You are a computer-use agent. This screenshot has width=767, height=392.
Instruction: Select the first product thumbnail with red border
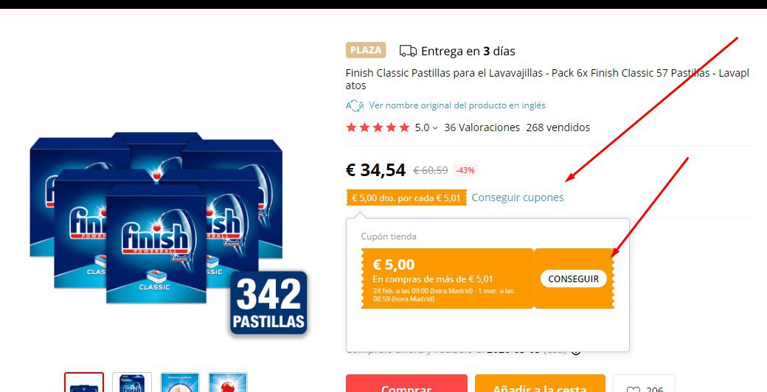(x=84, y=382)
